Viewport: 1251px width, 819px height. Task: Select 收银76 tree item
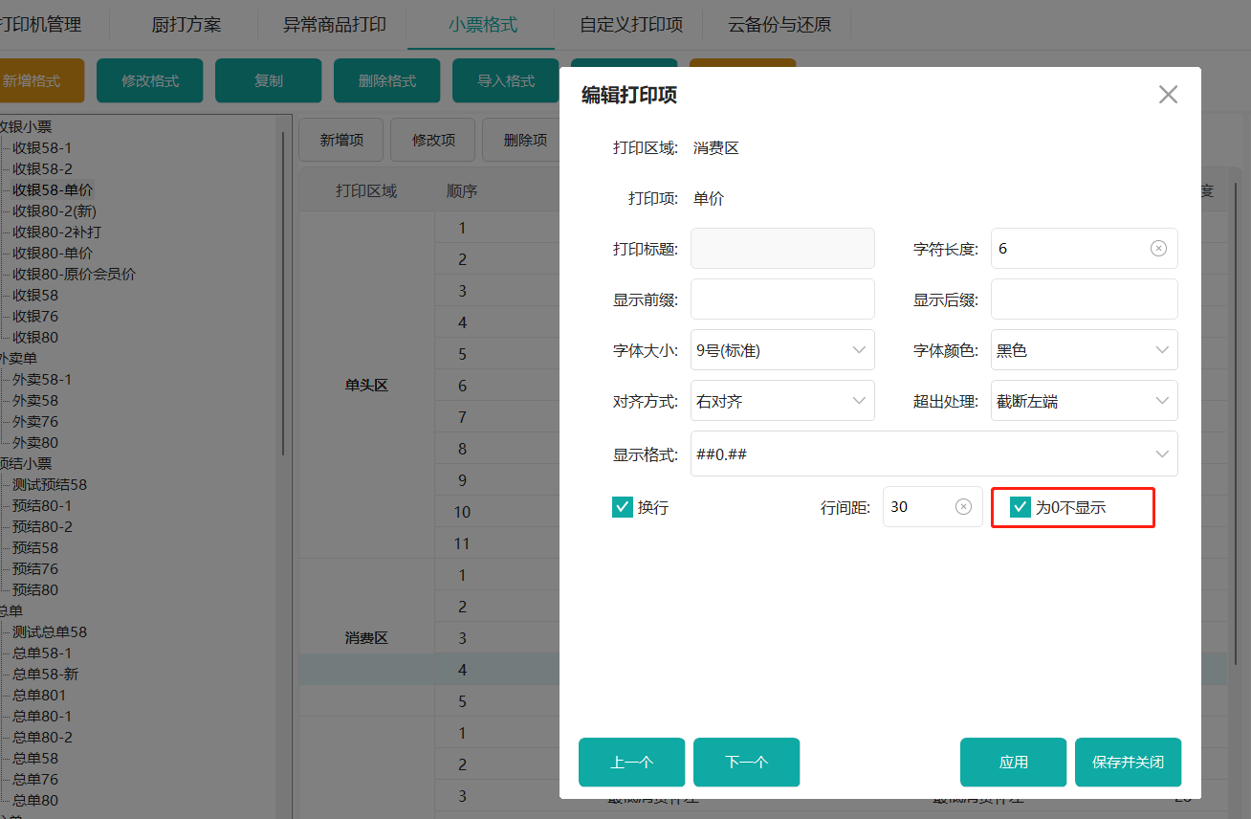(35, 316)
